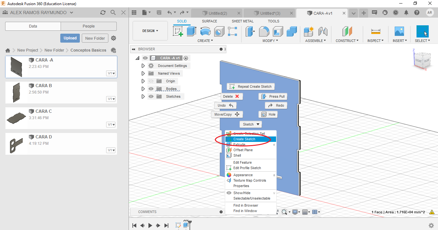Choose the Fillet tool icon
Viewport: 438px width, 230px height.
point(264,31)
